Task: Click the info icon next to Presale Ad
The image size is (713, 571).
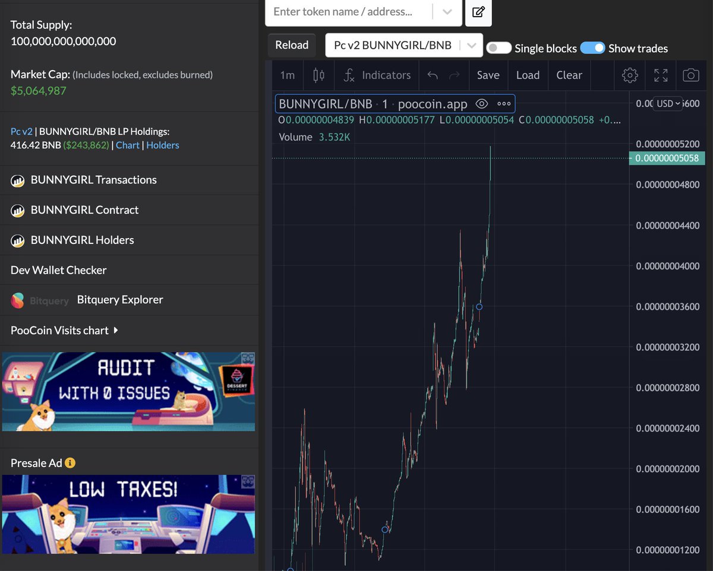Action: click(70, 463)
